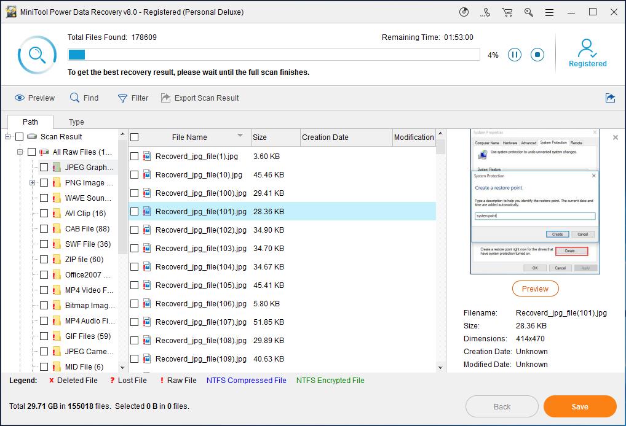626x426 pixels.
Task: Select the MID File (6) folder
Action: 84,366
